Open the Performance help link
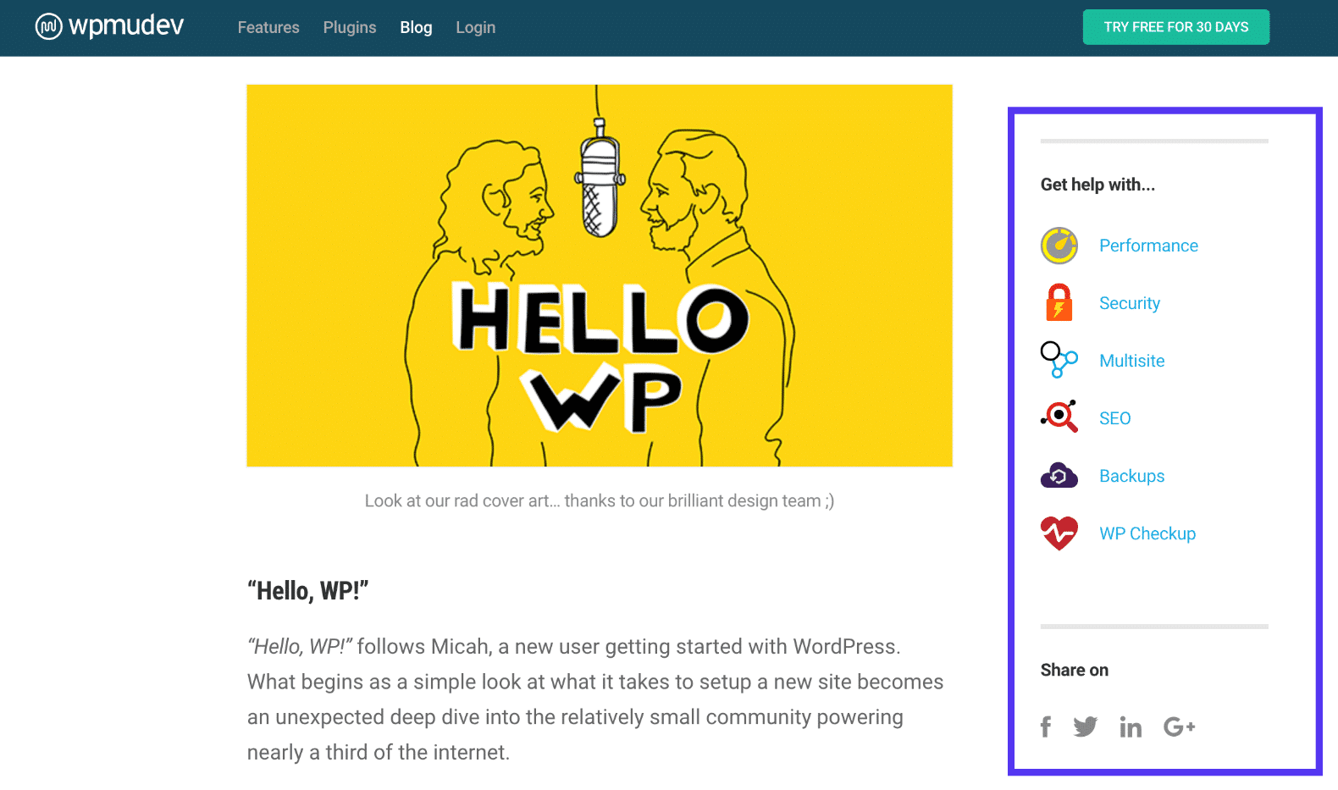Viewport: 1338px width, 790px height. click(x=1148, y=246)
